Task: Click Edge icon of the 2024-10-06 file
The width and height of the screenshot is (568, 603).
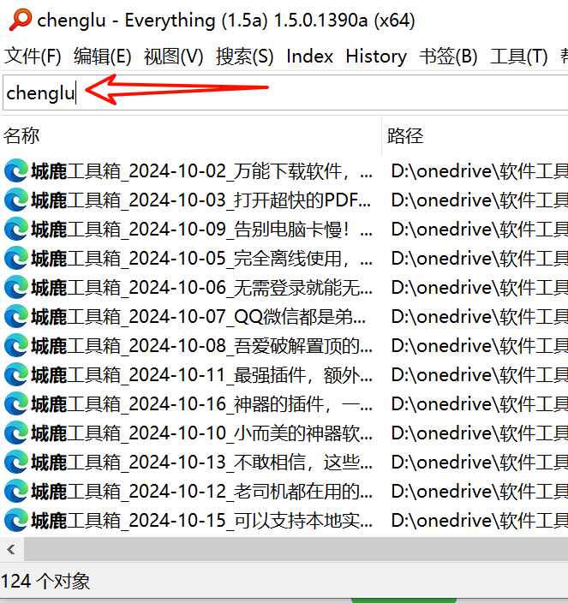Action: coord(16,287)
